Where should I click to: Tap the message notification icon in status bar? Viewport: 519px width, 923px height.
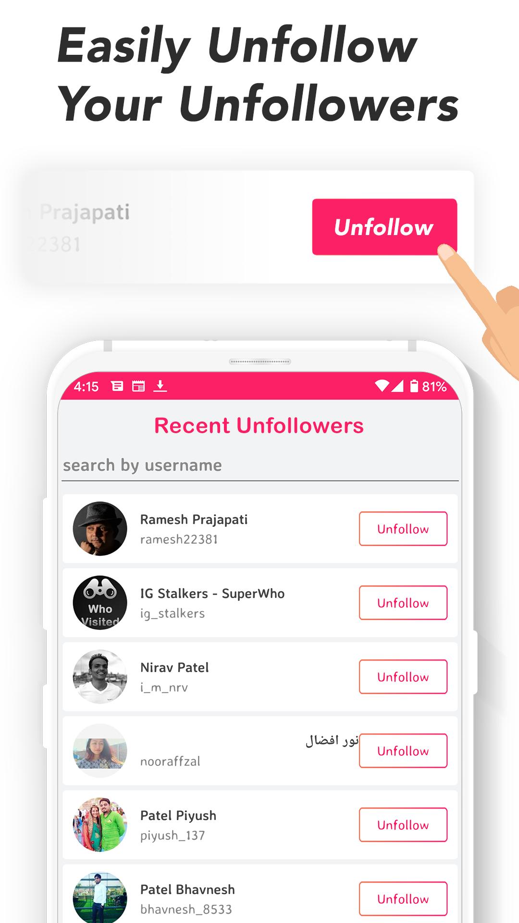click(x=117, y=386)
